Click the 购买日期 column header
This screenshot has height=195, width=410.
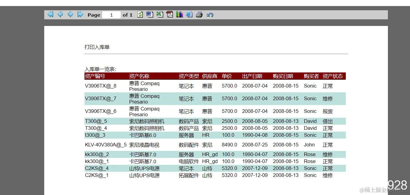pyautogui.click(x=283, y=76)
